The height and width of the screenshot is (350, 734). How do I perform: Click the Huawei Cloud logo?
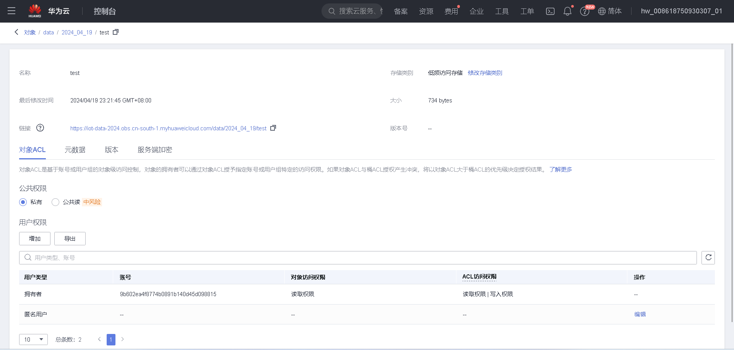pyautogui.click(x=35, y=11)
